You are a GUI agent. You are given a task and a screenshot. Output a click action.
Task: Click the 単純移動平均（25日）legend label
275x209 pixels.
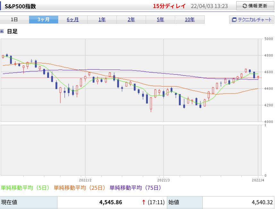coord(80,188)
